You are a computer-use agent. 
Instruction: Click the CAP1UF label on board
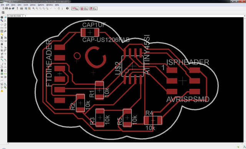click(94, 25)
